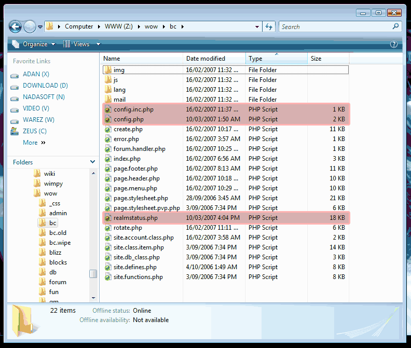The image size is (411, 348).
Task: Open the Views dropdown arrow
Action: 99,45
